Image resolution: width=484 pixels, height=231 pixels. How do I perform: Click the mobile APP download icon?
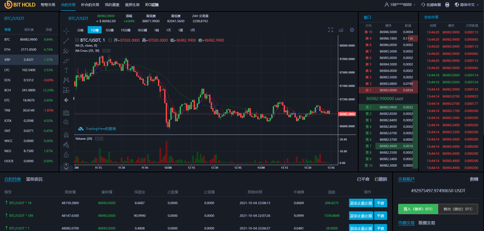click(447, 5)
